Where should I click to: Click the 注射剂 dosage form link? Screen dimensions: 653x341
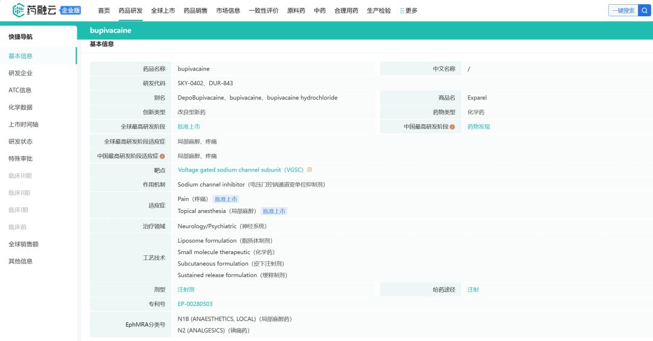[x=186, y=290]
